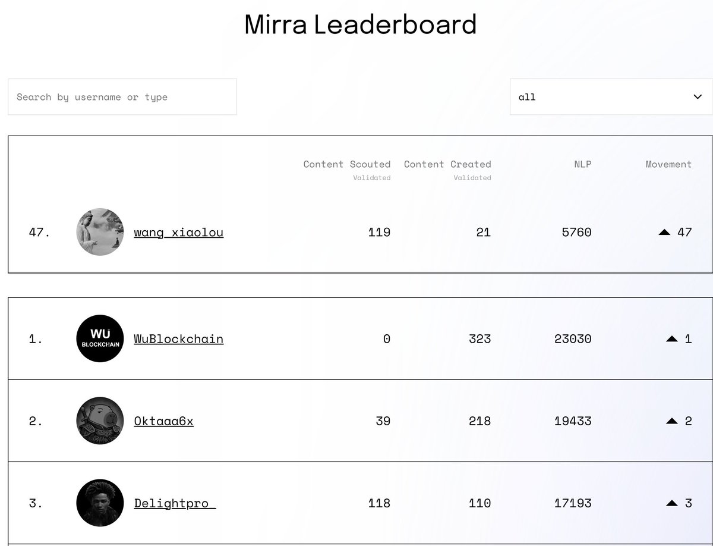The width and height of the screenshot is (713, 546).
Task: Open WuBlockchain profile link
Action: (x=178, y=339)
